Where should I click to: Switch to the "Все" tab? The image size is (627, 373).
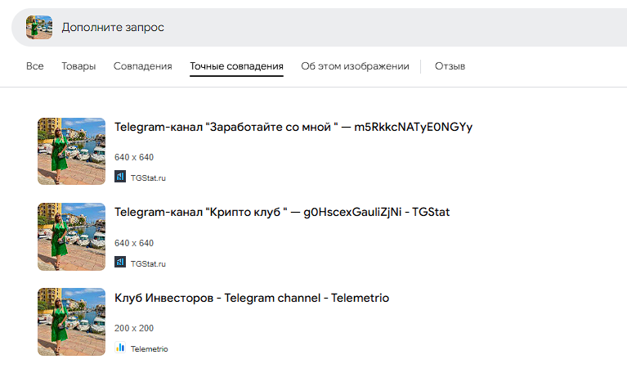(35, 66)
